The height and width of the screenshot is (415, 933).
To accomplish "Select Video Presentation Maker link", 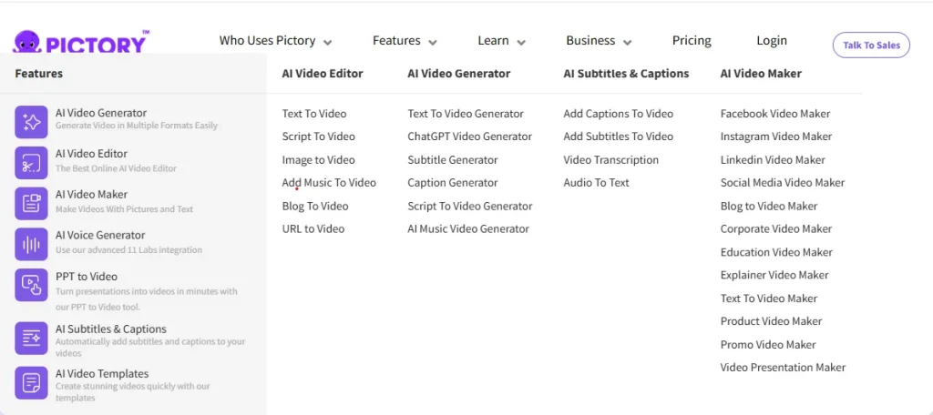I will click(783, 368).
